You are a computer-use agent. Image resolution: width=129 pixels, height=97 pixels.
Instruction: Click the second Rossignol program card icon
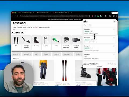click(114, 38)
